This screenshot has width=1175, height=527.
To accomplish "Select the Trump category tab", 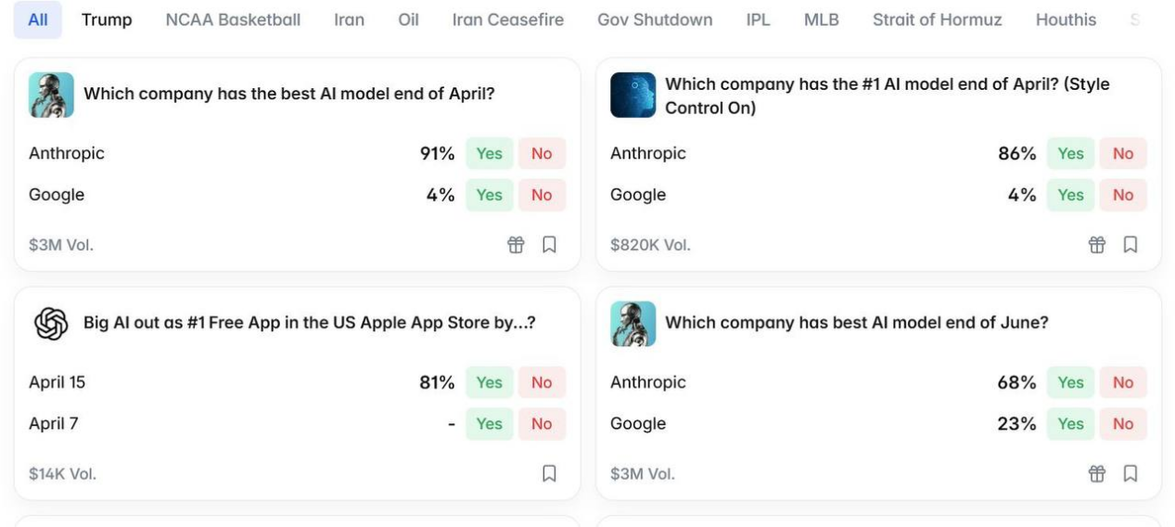I will coord(107,19).
